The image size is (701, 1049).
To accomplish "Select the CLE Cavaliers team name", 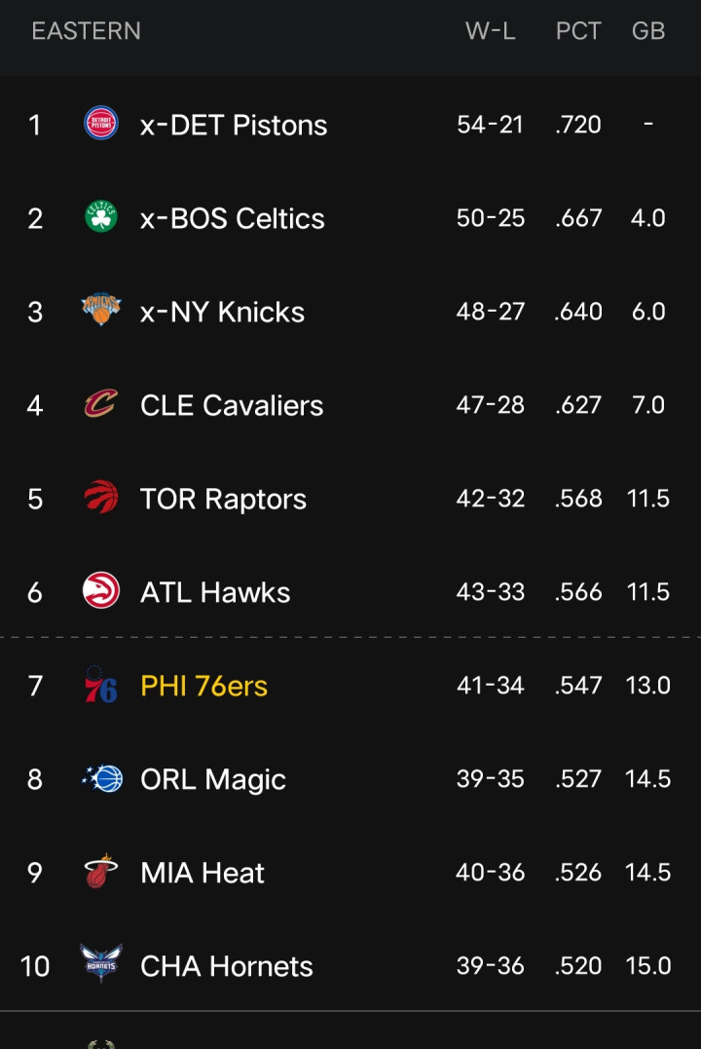I will (x=232, y=406).
